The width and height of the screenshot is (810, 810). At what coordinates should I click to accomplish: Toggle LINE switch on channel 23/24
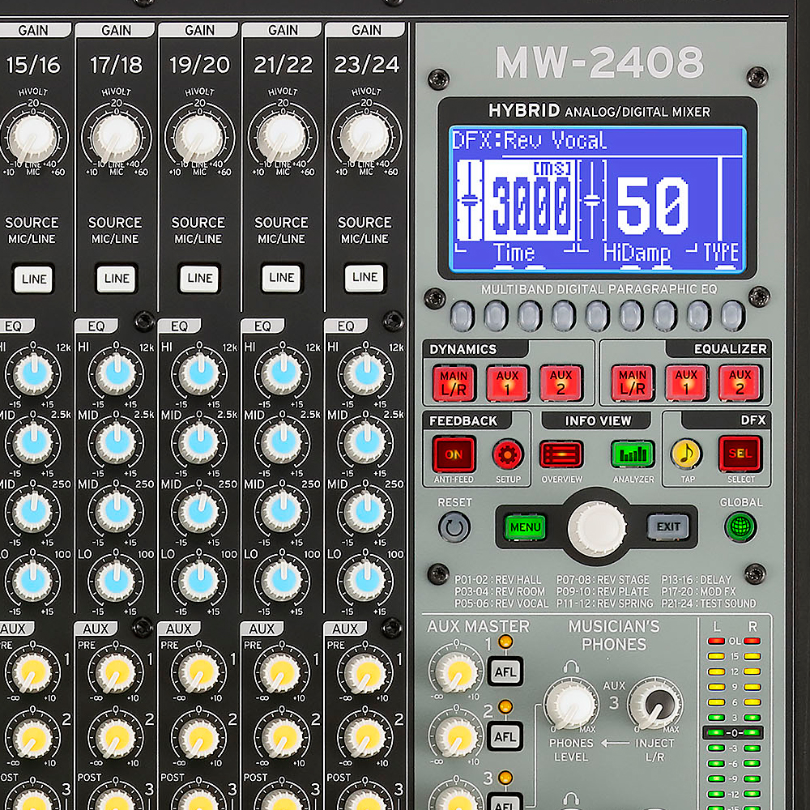tap(364, 277)
